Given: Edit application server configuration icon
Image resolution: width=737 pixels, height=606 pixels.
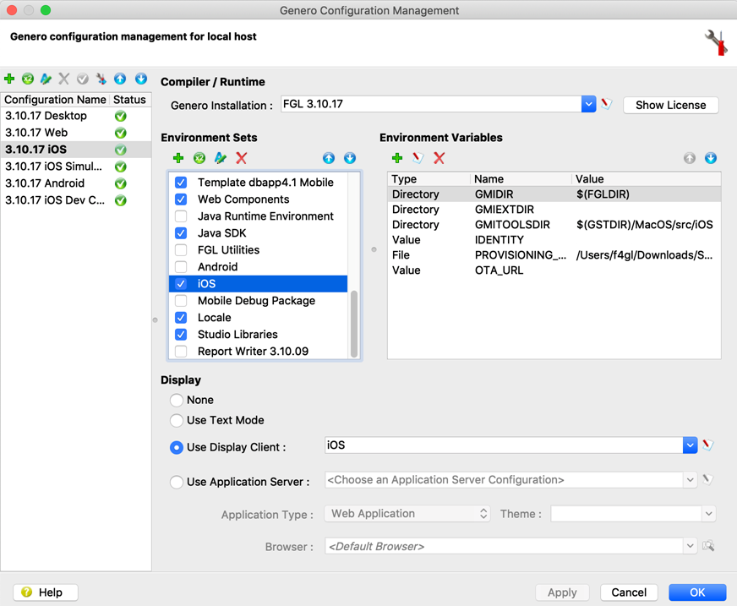Looking at the screenshot, I should (x=708, y=479).
